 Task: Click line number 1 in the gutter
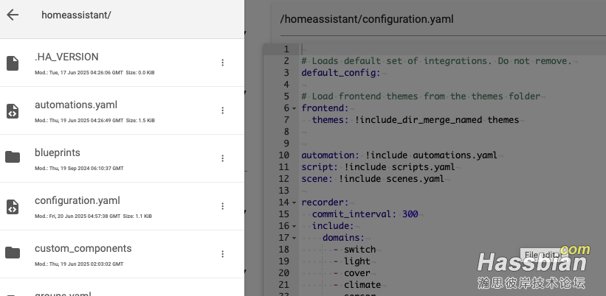286,49
